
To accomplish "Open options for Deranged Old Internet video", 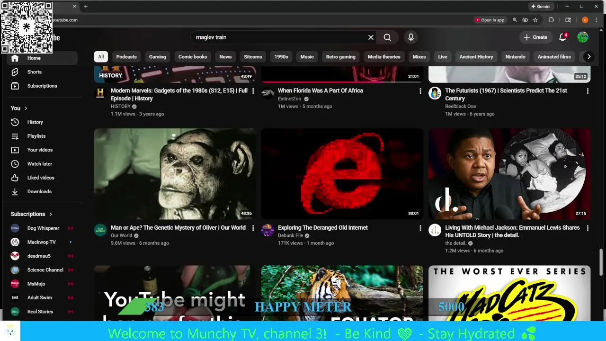I will 420,228.
